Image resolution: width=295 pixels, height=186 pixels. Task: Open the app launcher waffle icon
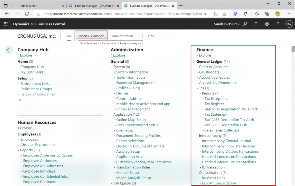(x=6, y=24)
